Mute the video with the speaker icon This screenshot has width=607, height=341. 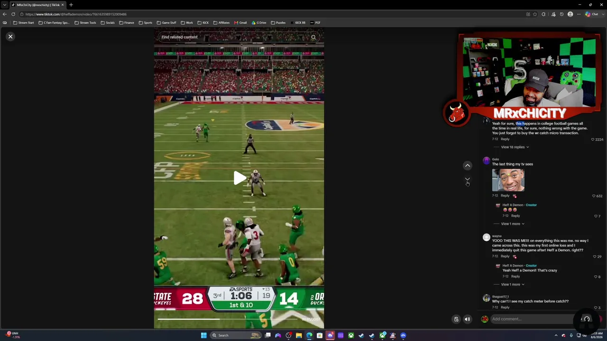tap(467, 319)
